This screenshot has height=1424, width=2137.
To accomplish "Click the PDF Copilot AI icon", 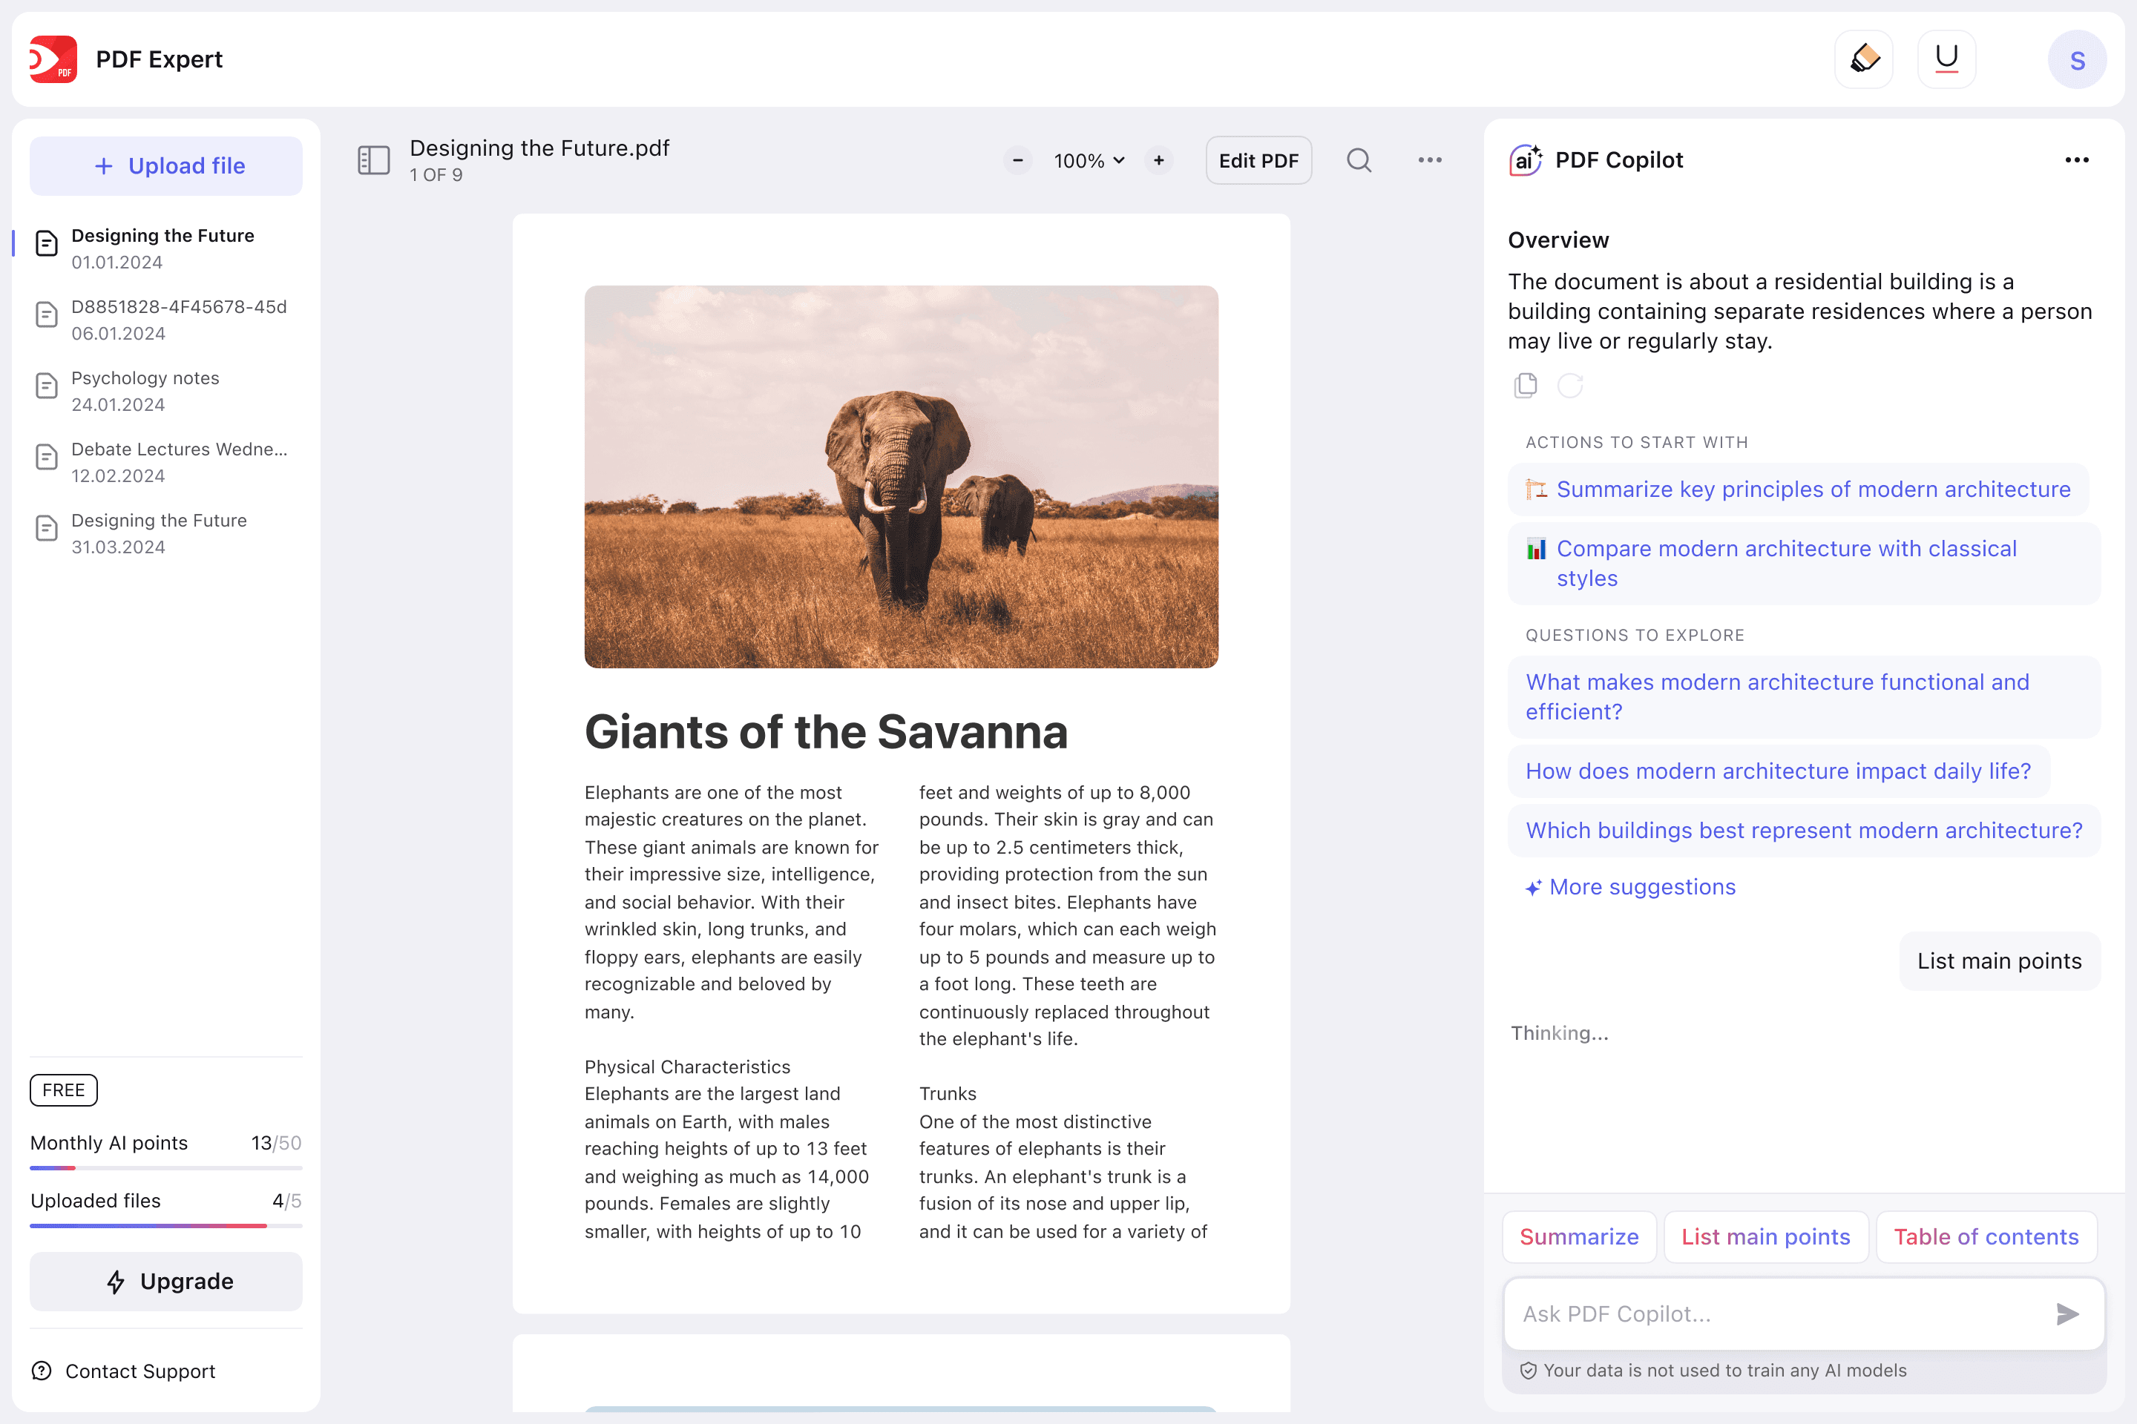I will (1526, 160).
